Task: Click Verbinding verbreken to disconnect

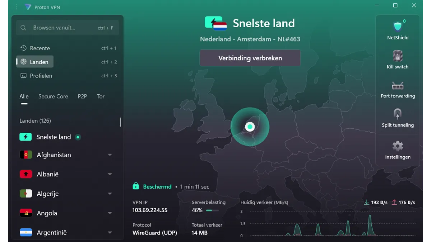Action: pos(250,58)
